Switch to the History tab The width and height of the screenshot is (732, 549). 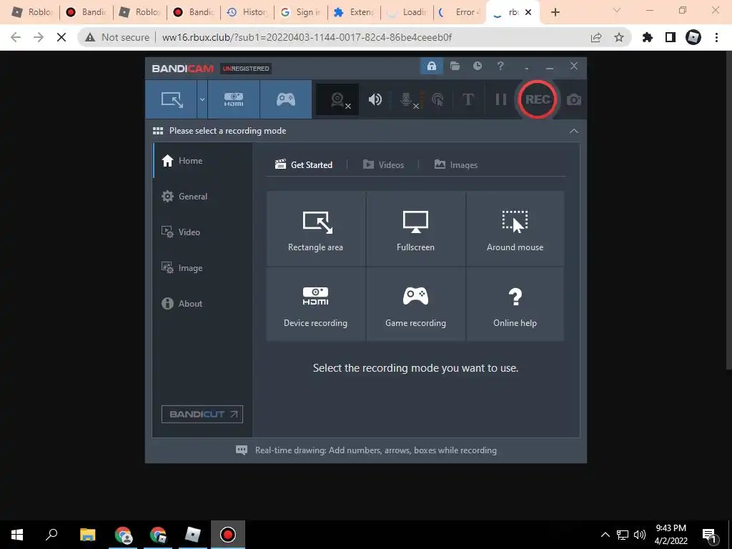click(x=247, y=12)
